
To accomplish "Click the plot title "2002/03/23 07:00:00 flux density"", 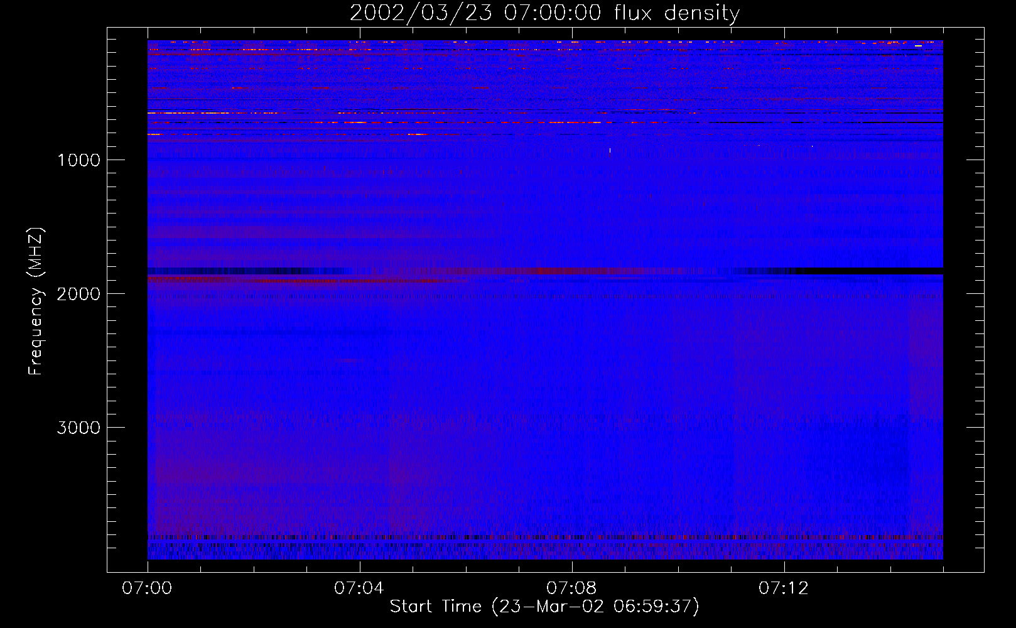I will pyautogui.click(x=544, y=13).
